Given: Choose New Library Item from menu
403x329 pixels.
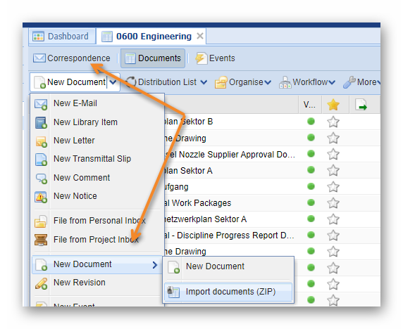Looking at the screenshot, I should pos(97,122).
